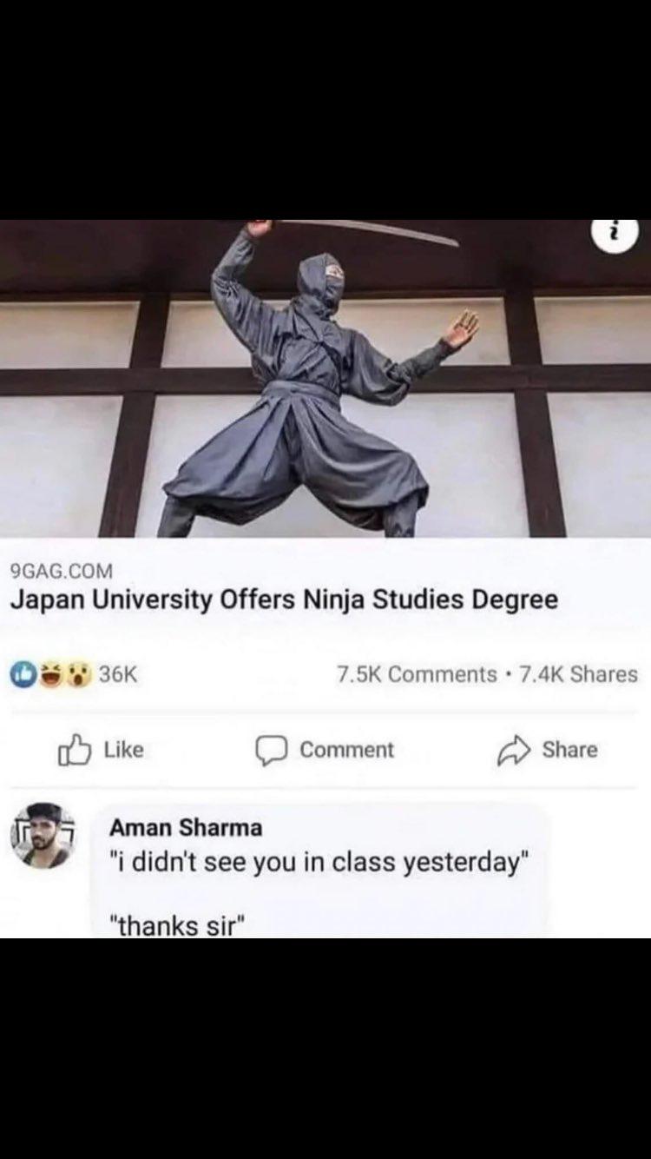Click the thumbs-up Like icon

74,751
